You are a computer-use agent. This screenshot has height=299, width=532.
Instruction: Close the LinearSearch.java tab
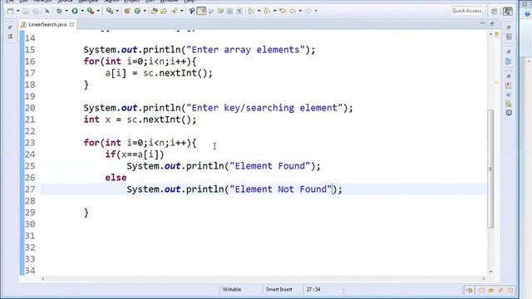(72, 24)
